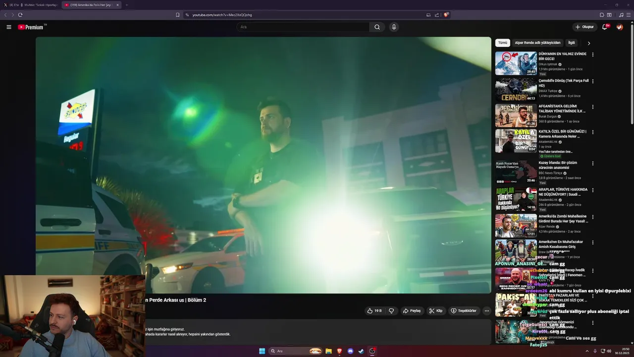634x357 pixels.
Task: Open options menu for Amish Kasabasına video
Action: point(593,242)
